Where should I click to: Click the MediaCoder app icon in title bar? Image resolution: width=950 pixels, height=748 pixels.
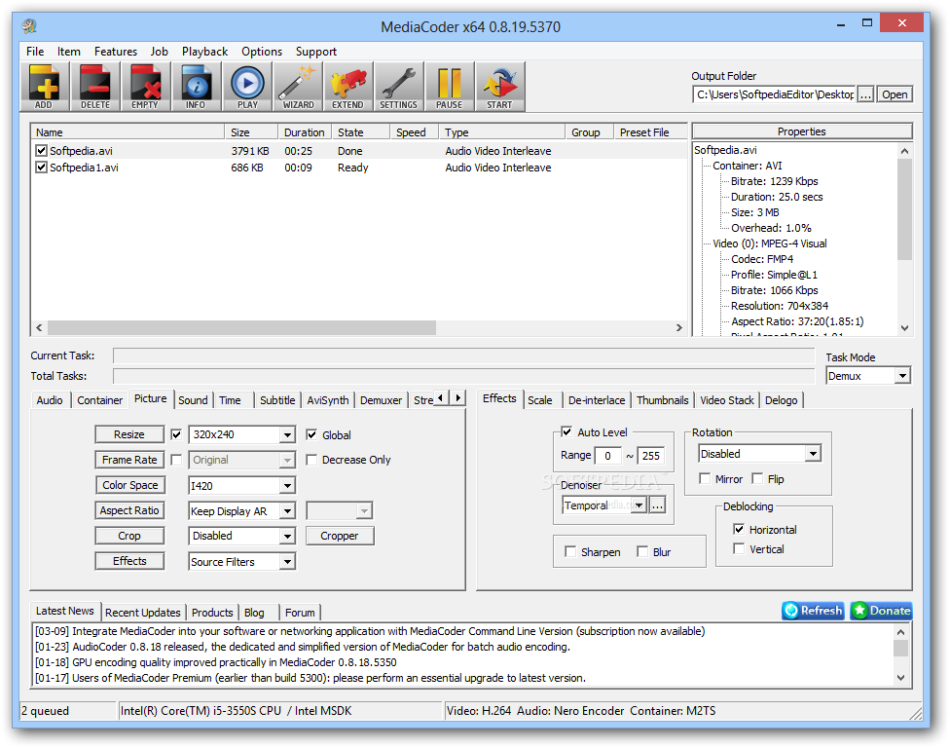28,26
